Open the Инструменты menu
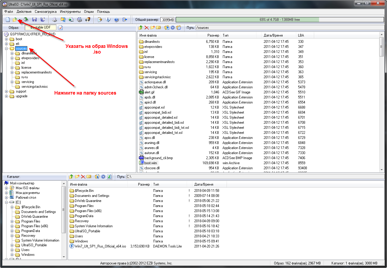 pyautogui.click(x=70, y=12)
